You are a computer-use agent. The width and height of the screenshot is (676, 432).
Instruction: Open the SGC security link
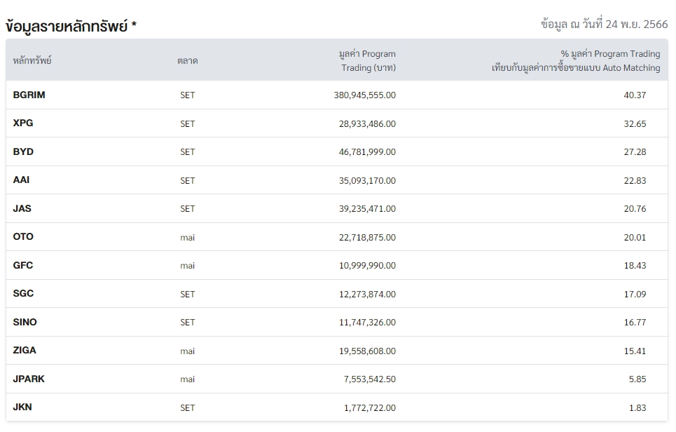[x=23, y=293]
